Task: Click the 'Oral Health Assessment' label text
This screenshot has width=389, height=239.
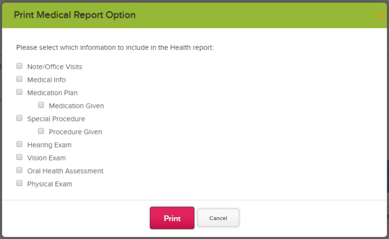Action: [x=65, y=171]
